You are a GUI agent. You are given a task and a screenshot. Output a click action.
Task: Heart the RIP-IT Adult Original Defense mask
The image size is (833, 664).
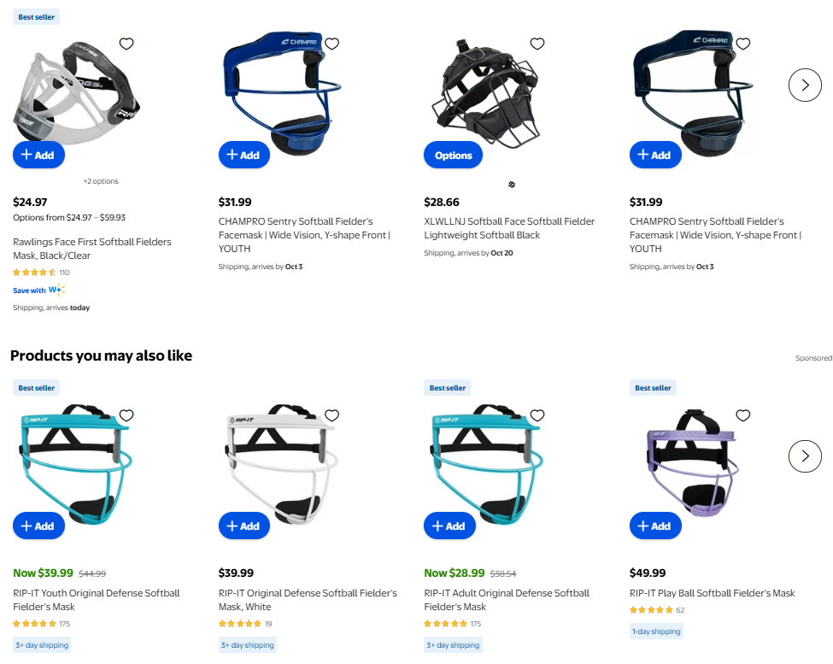tap(537, 415)
